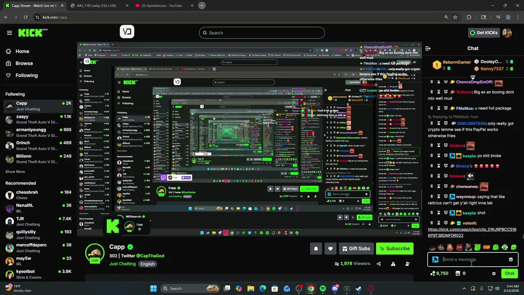Click the Send a message input field
Viewport: 524px width, 295px height.
pos(474,259)
